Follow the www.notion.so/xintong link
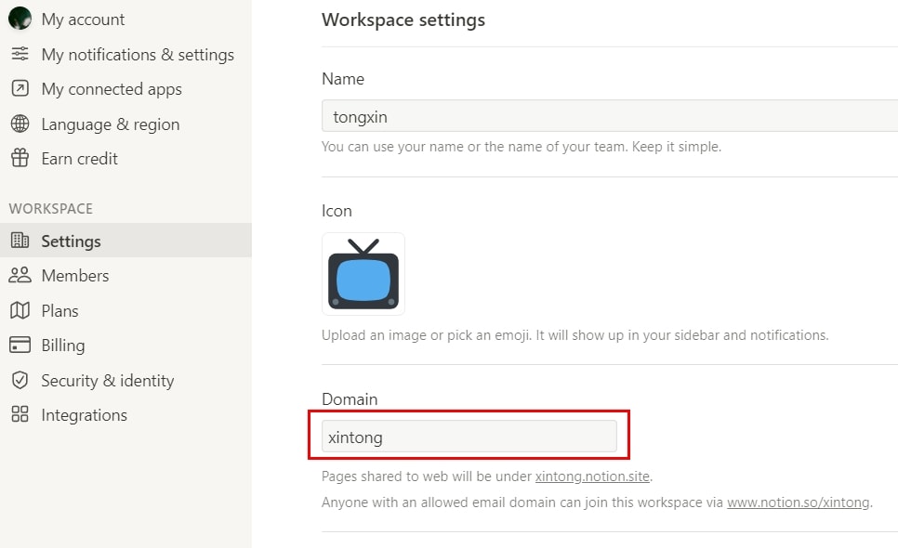The height and width of the screenshot is (548, 898). pos(799,502)
